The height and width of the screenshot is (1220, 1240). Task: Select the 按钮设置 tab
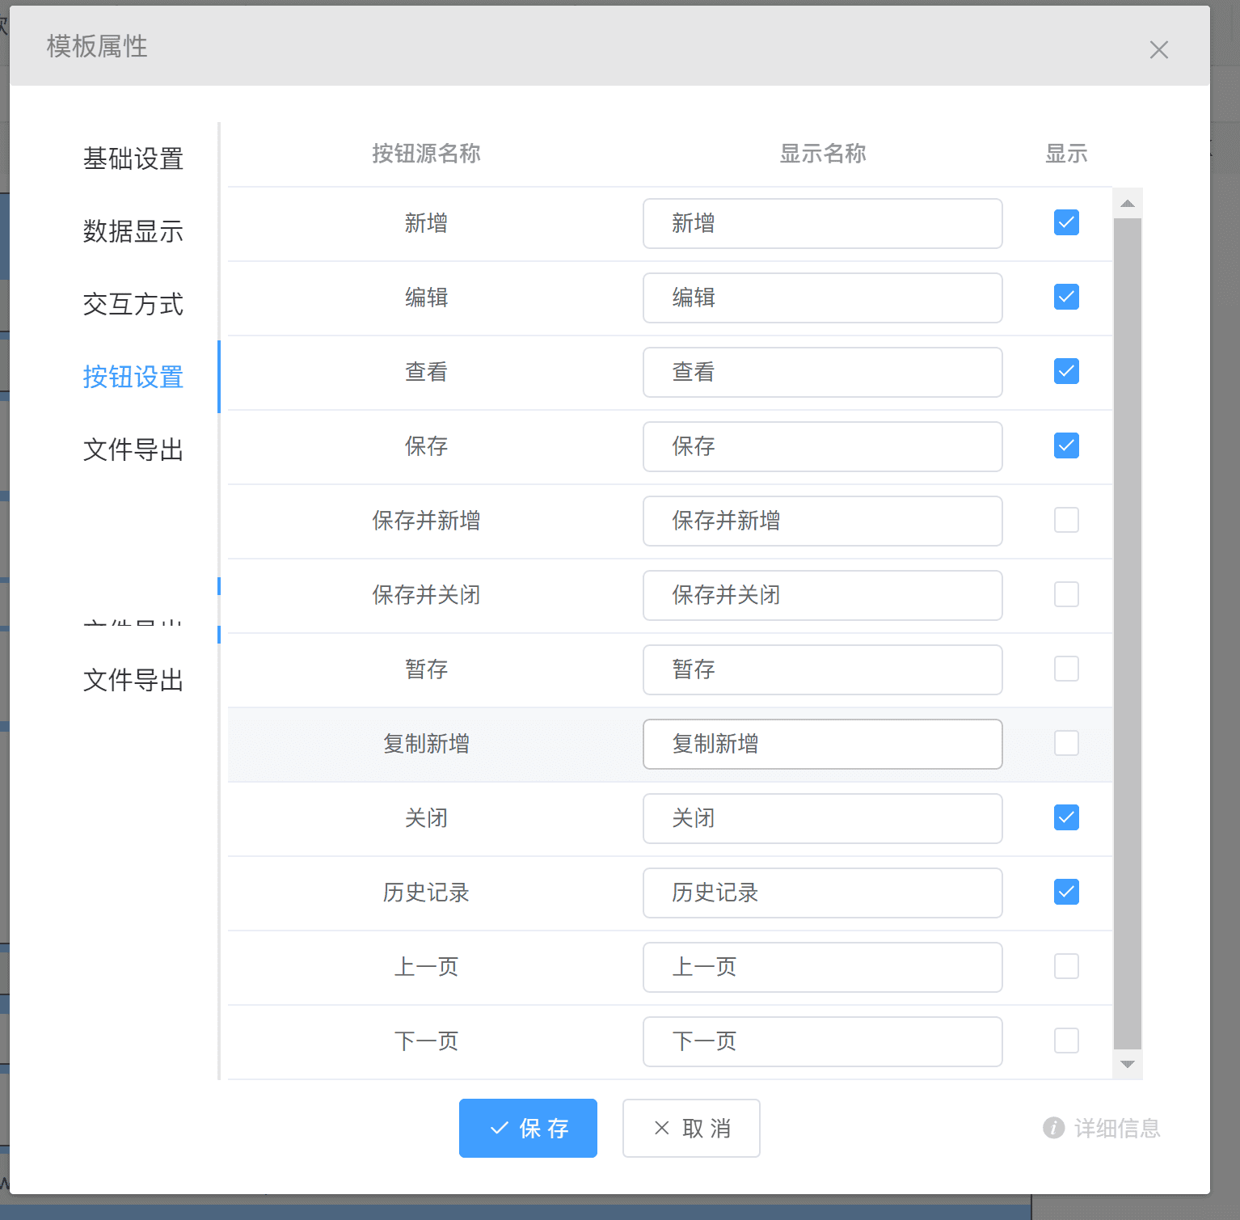tap(133, 377)
